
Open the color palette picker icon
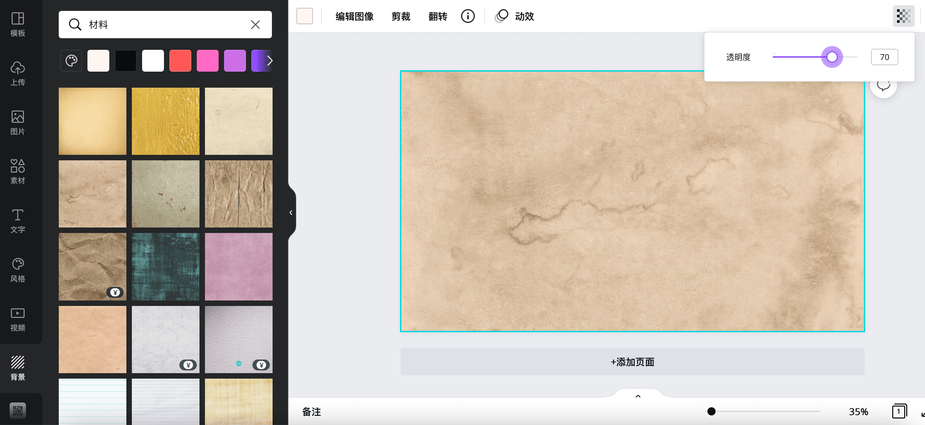pyautogui.click(x=71, y=61)
